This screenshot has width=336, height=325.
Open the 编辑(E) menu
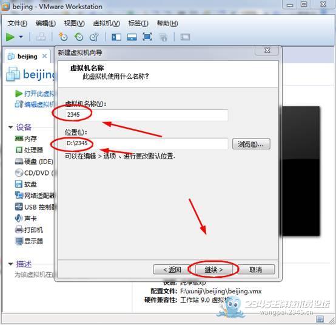pyautogui.click(x=45, y=23)
